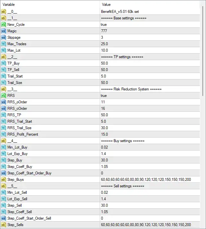Select the RRS_TP value 50.0

click(x=105, y=115)
